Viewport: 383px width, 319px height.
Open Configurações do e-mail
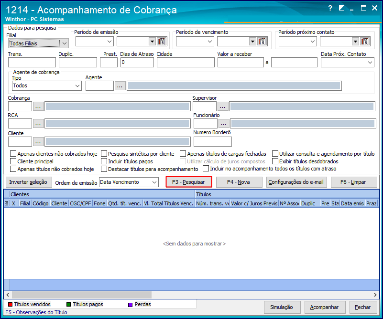(296, 182)
